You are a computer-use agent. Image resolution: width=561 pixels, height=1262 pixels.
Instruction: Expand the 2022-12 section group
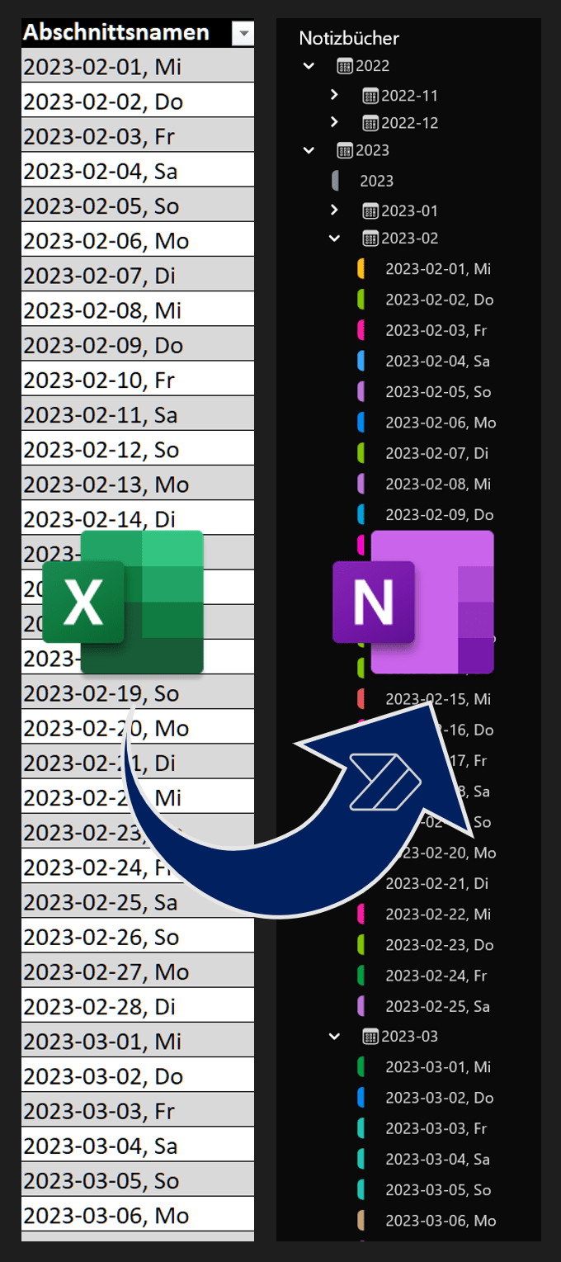pyautogui.click(x=334, y=122)
